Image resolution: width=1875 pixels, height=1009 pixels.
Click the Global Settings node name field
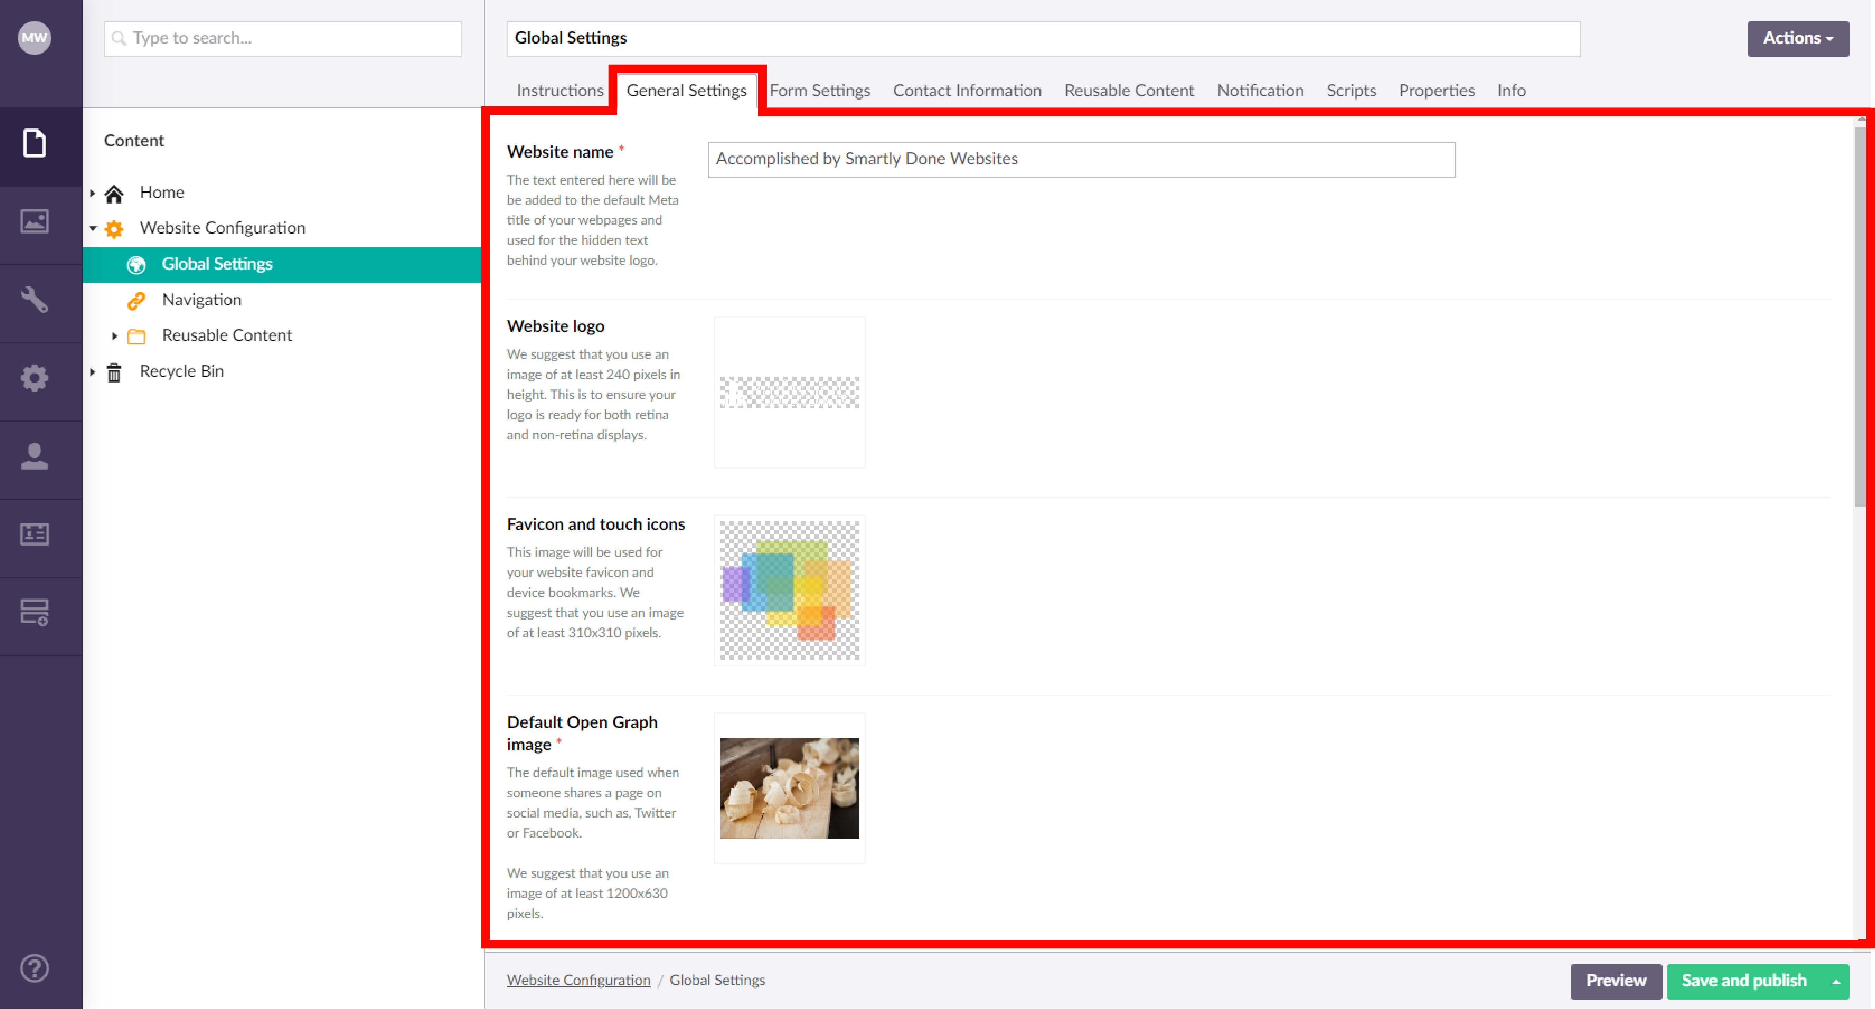(x=1043, y=39)
